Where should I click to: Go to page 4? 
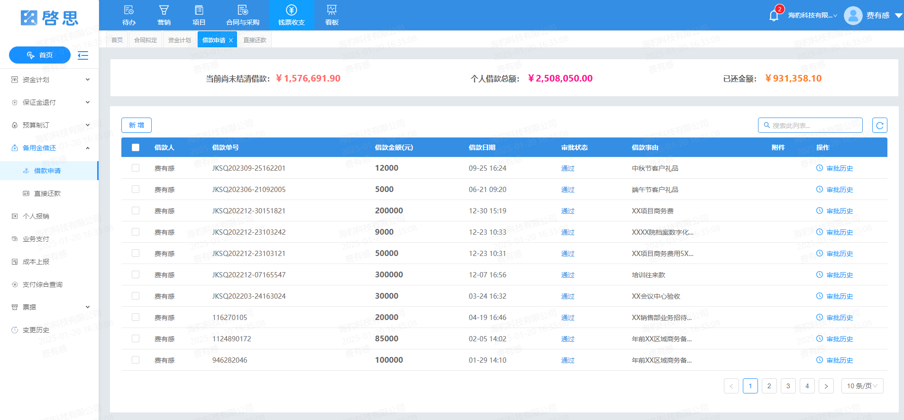[x=807, y=386]
